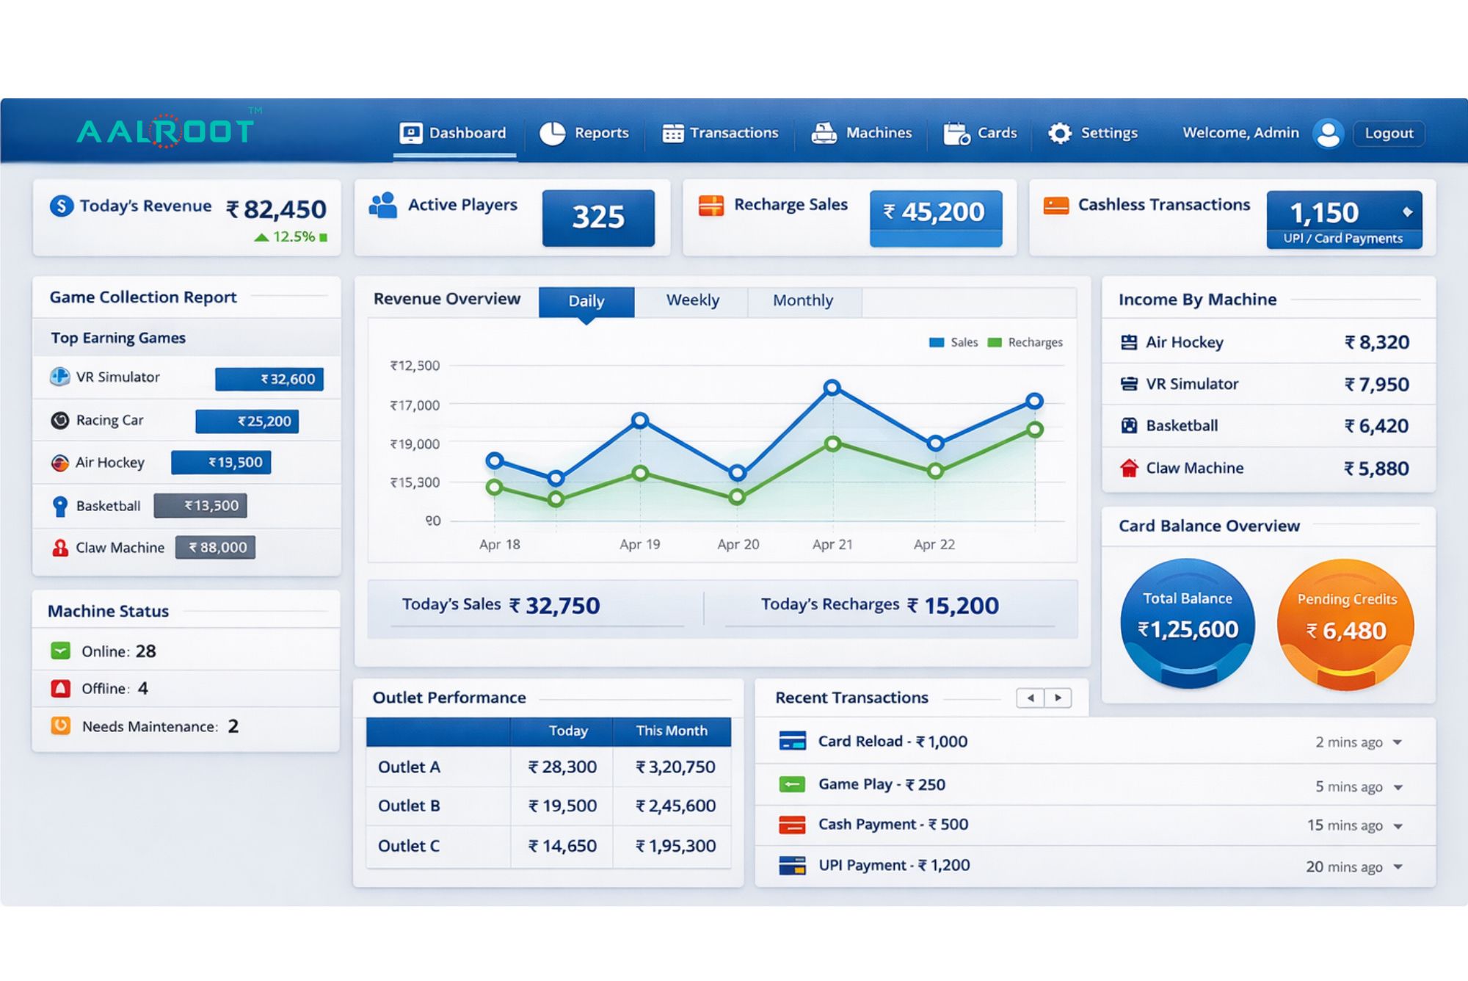Click the Needs Maintenance status icon
Image resolution: width=1468 pixels, height=981 pixels.
coord(60,726)
